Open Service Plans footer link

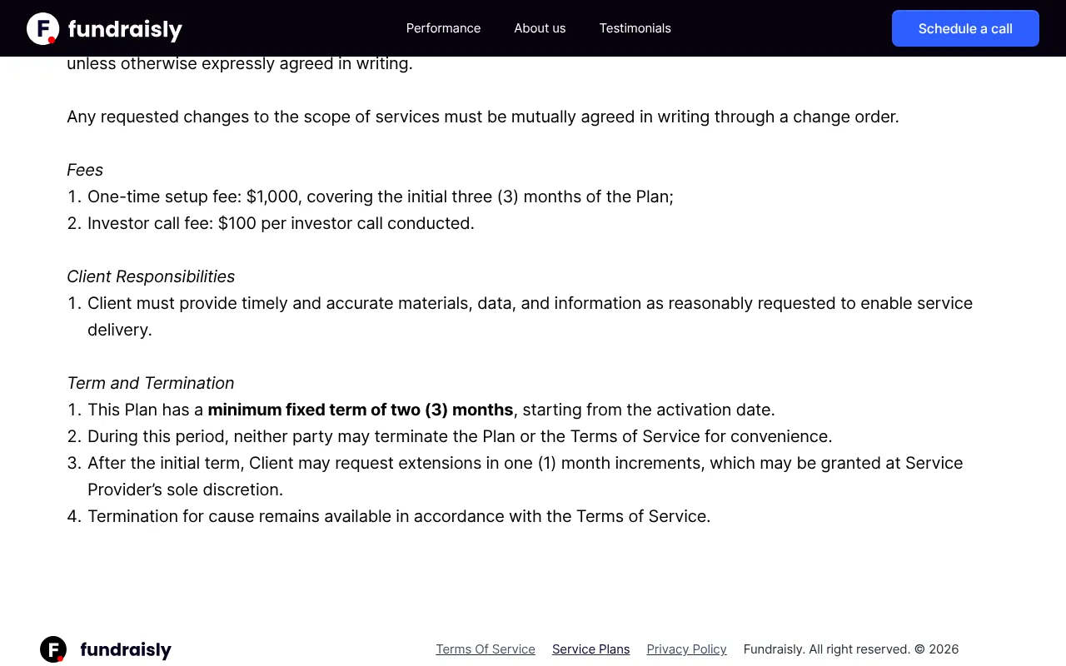[x=590, y=649]
